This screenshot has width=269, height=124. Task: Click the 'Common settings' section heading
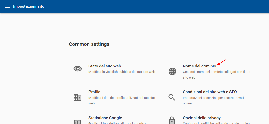[89, 44]
